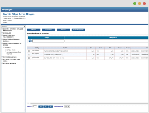The height and width of the screenshot is (113, 149).
Task: Select SERVIÇOS INTERNOS category label
Action: click(x=10, y=63)
